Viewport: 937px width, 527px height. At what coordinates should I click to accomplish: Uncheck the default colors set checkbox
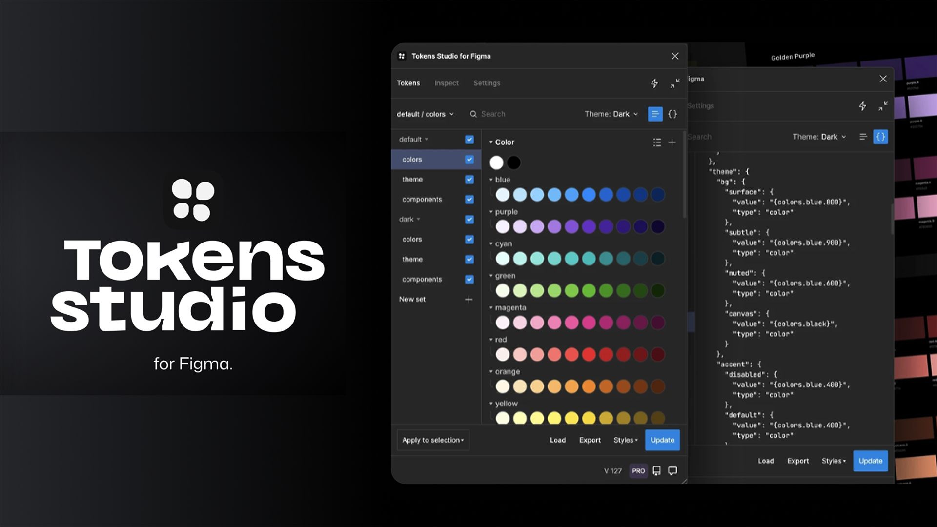click(x=469, y=160)
